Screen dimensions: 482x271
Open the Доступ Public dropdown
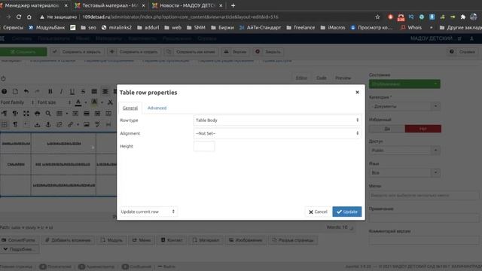click(404, 151)
